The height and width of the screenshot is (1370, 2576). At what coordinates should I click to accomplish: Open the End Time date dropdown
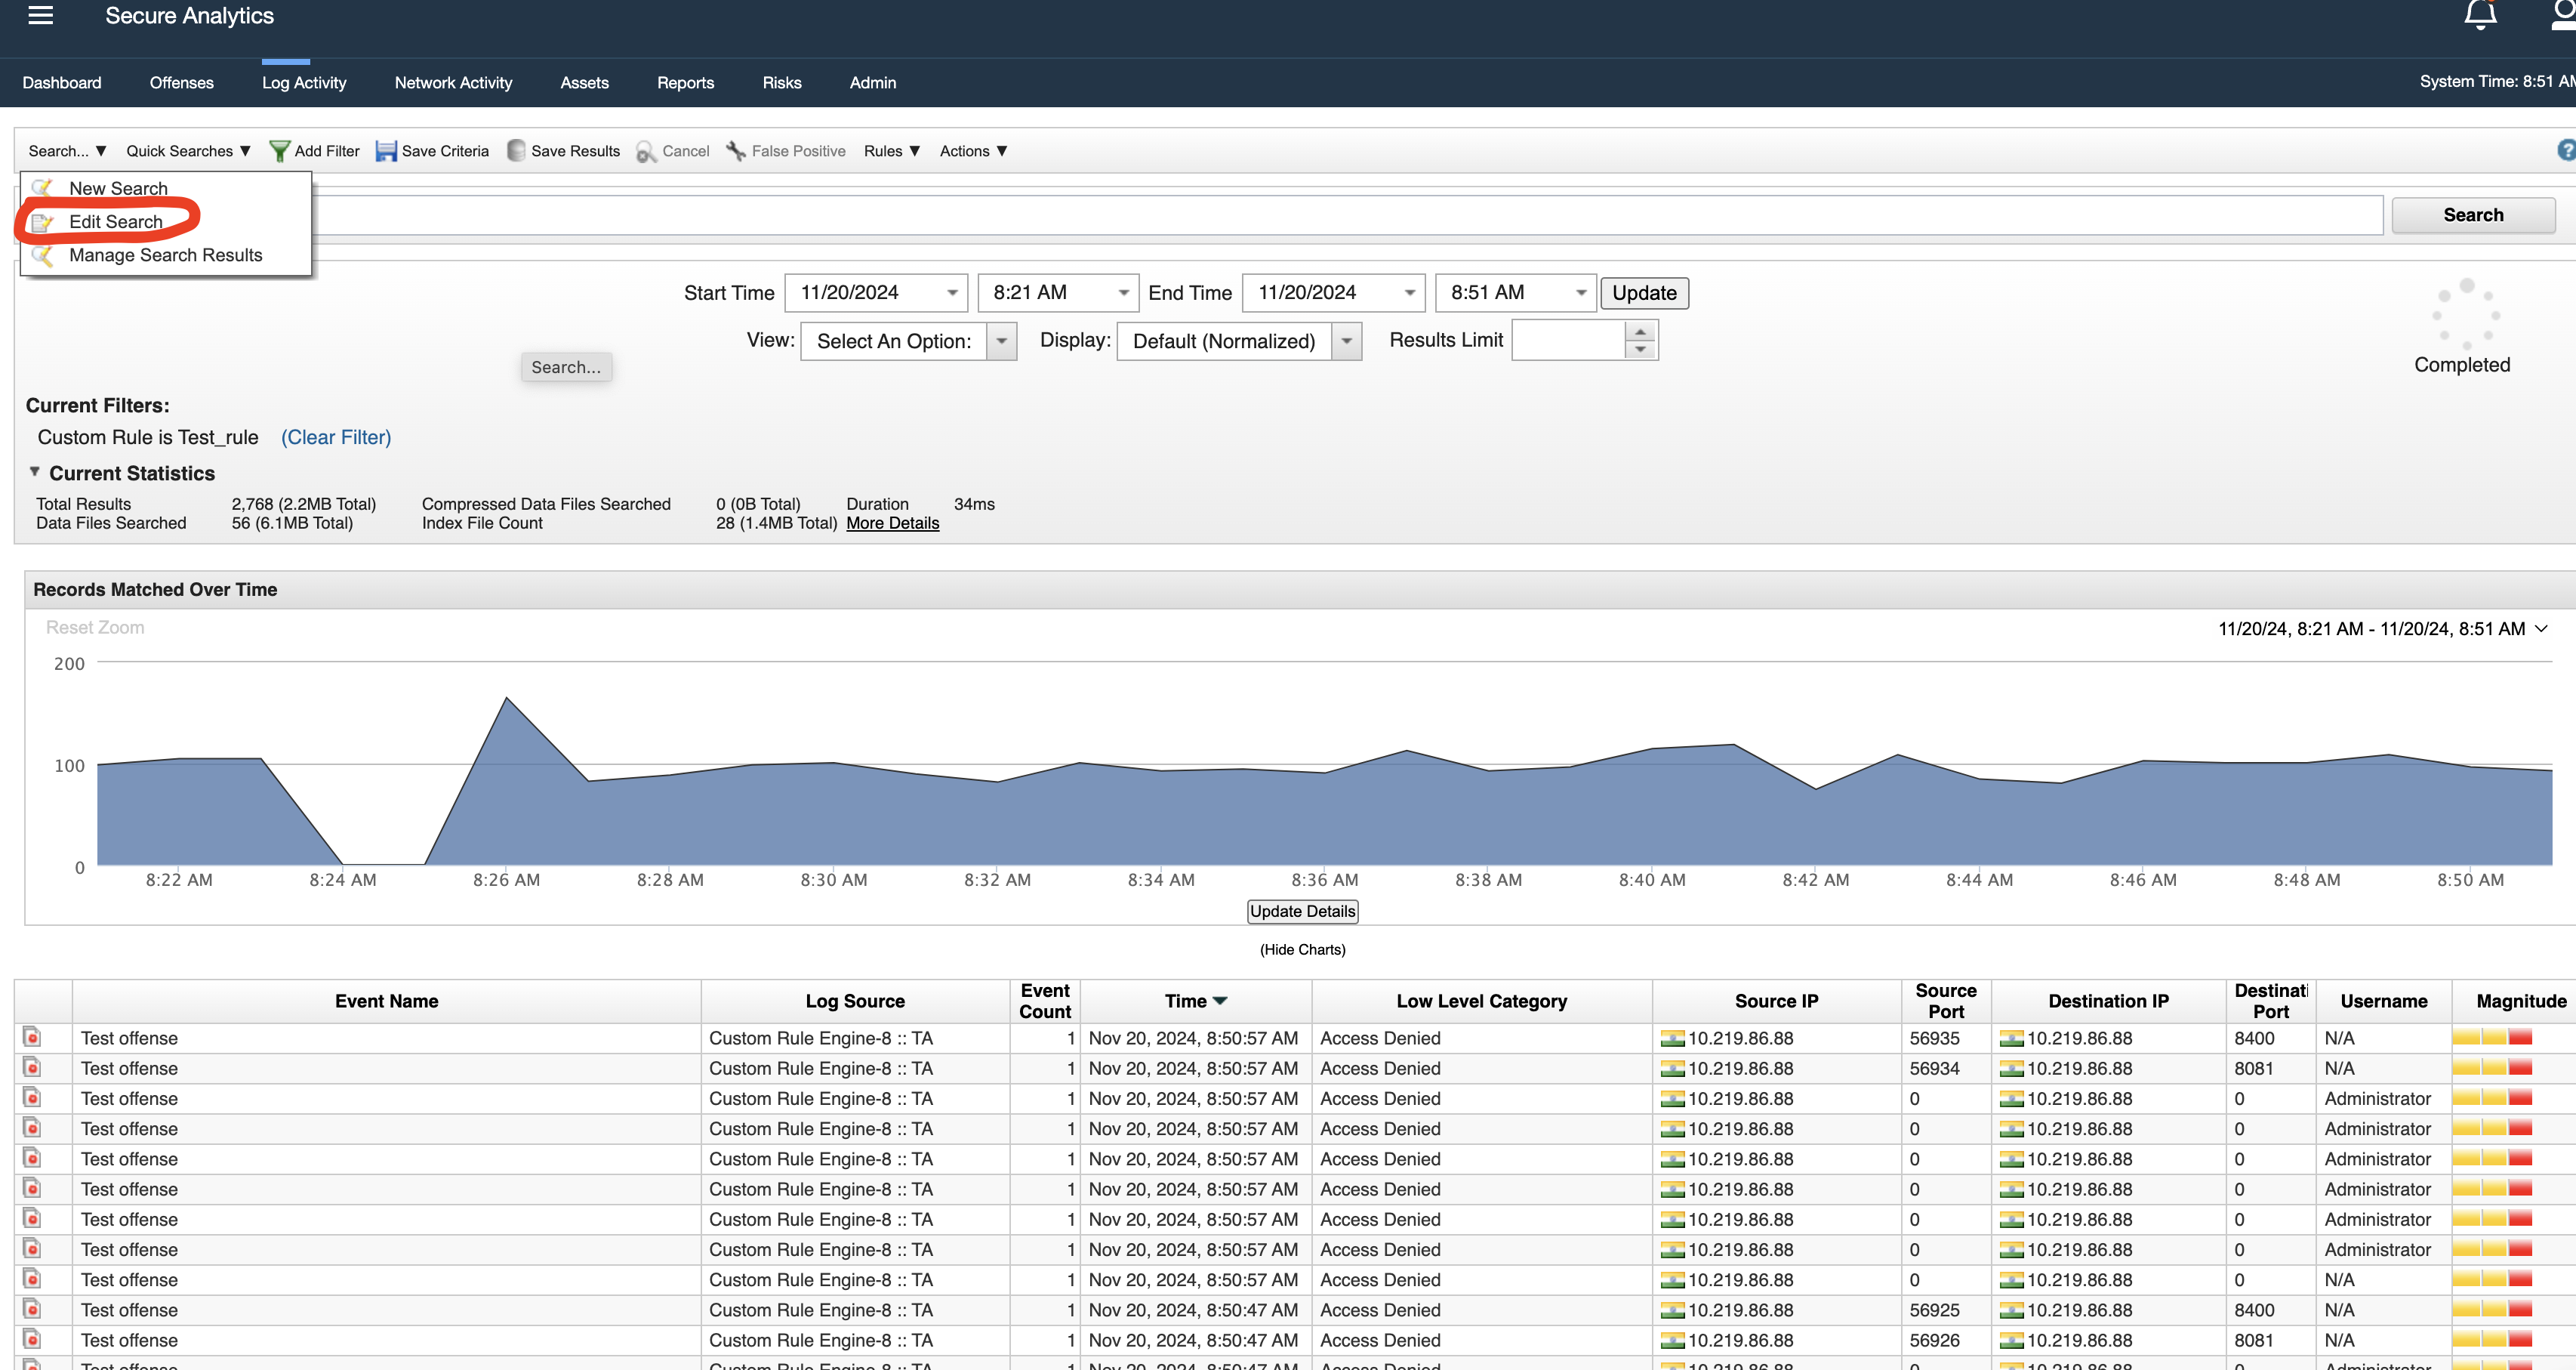pyautogui.click(x=1410, y=293)
